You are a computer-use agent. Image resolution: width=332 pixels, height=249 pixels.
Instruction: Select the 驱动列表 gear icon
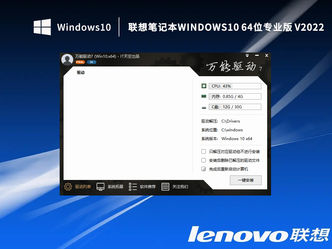(68, 187)
